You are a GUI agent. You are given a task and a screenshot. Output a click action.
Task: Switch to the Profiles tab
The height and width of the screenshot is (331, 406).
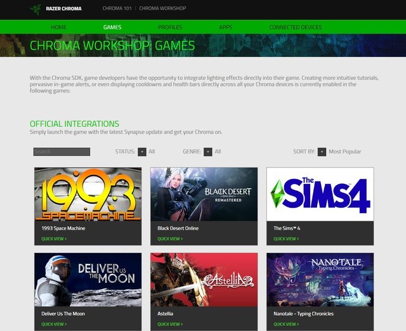(170, 27)
